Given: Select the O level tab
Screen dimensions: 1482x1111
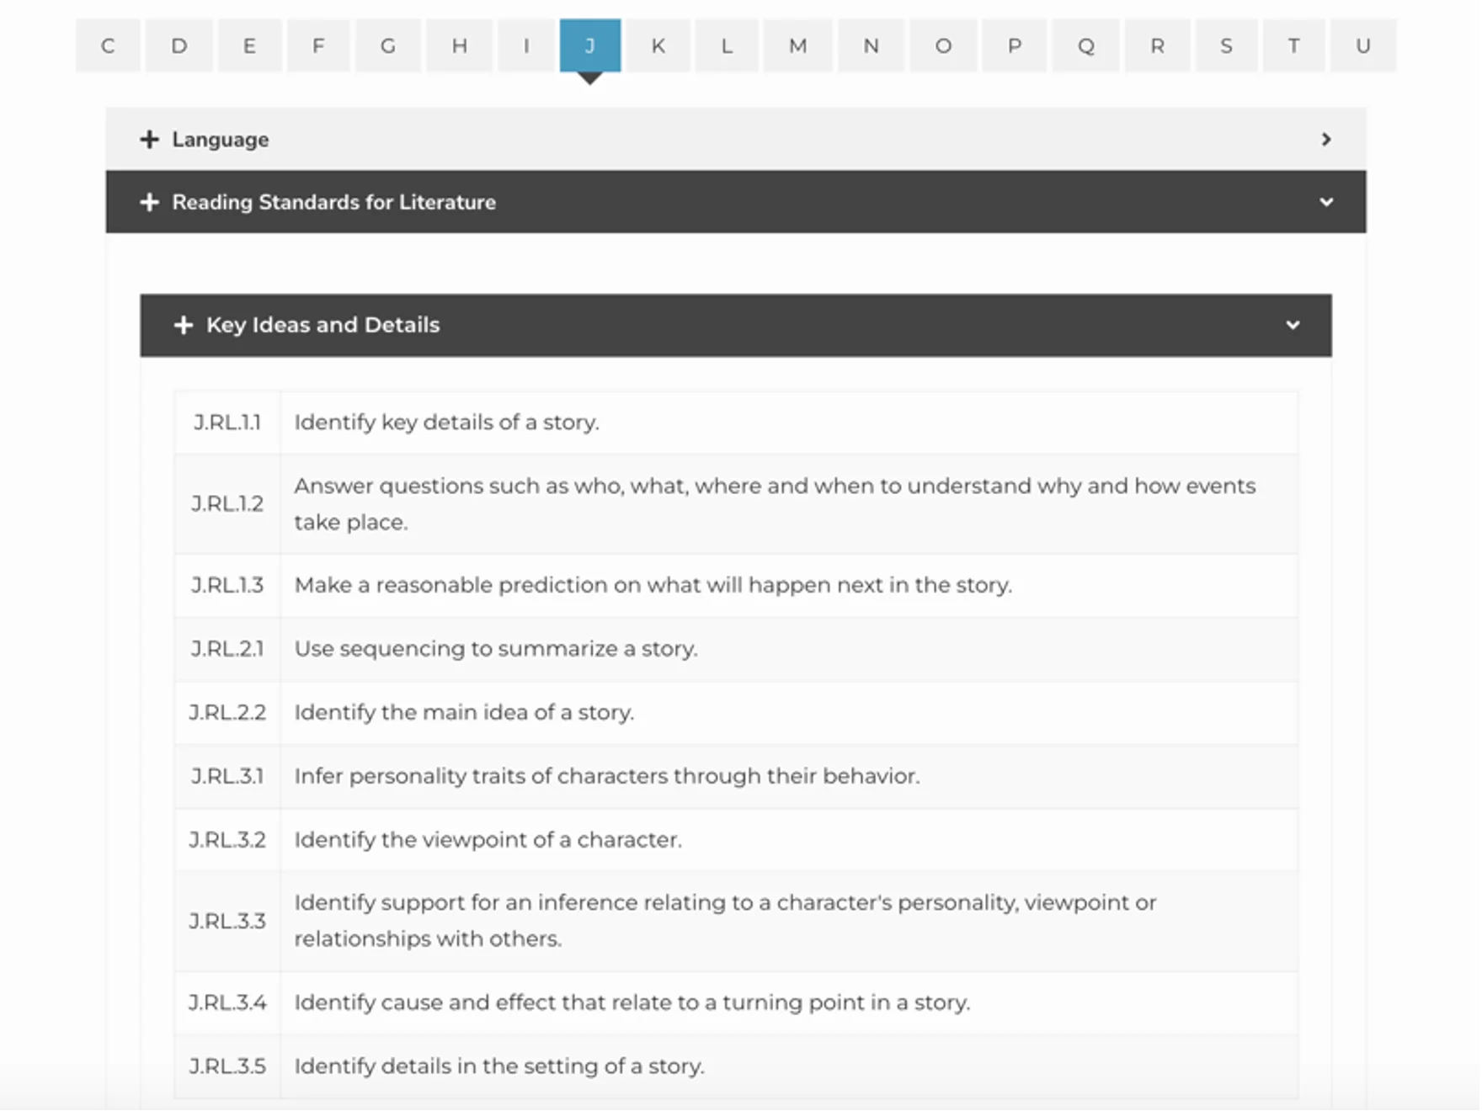Looking at the screenshot, I should pos(943,45).
